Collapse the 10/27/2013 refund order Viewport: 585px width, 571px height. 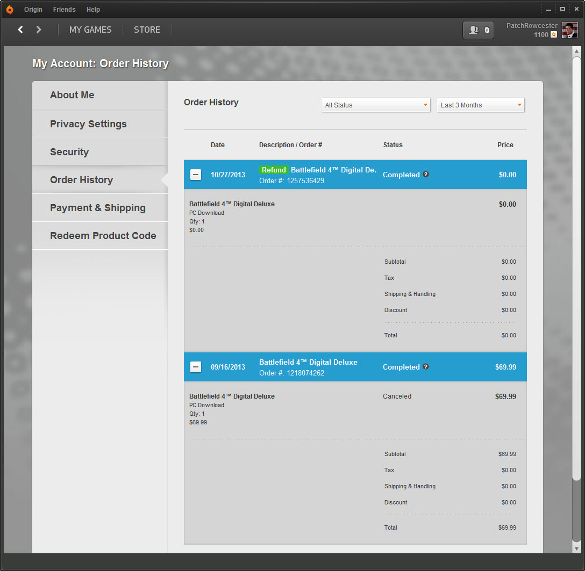[196, 175]
